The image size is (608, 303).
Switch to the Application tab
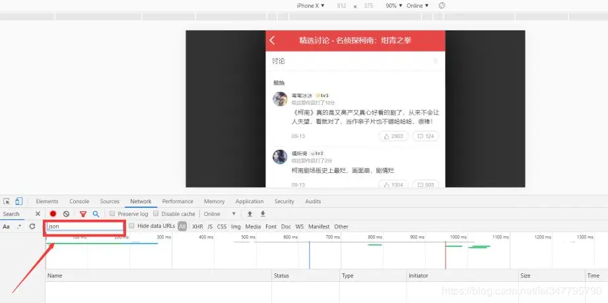pyautogui.click(x=250, y=201)
